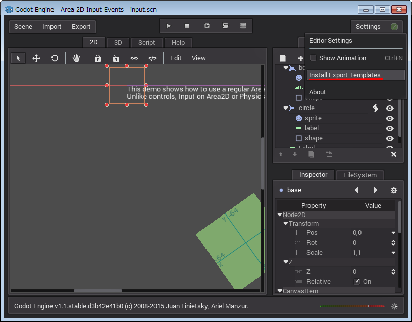Open the Scene menu
Screen dimensions: 412x322
(23, 27)
